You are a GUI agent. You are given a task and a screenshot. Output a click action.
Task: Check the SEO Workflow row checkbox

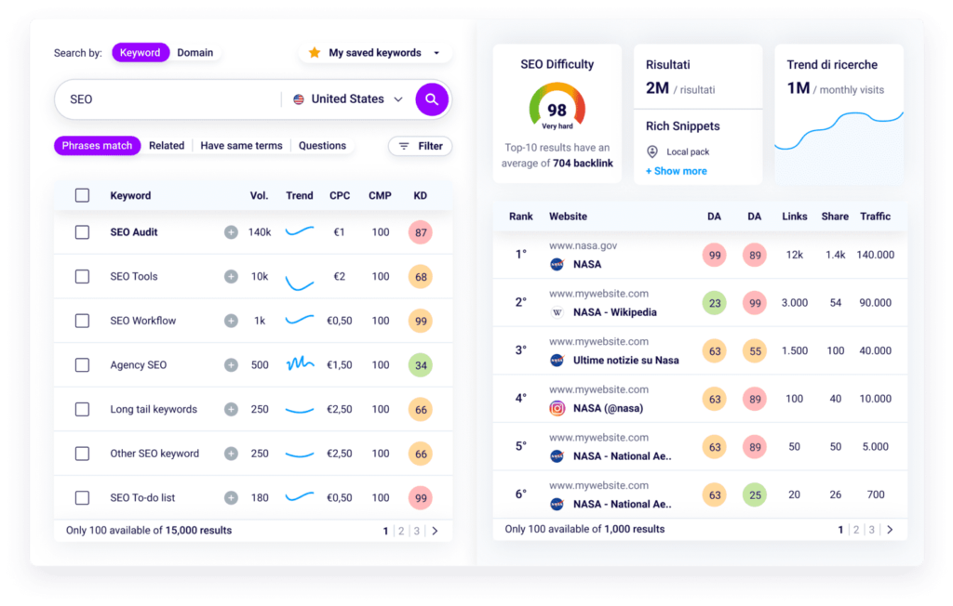(82, 321)
